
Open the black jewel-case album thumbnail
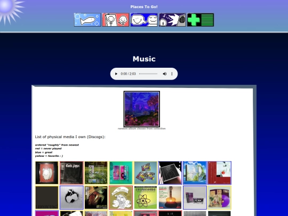coord(170,173)
